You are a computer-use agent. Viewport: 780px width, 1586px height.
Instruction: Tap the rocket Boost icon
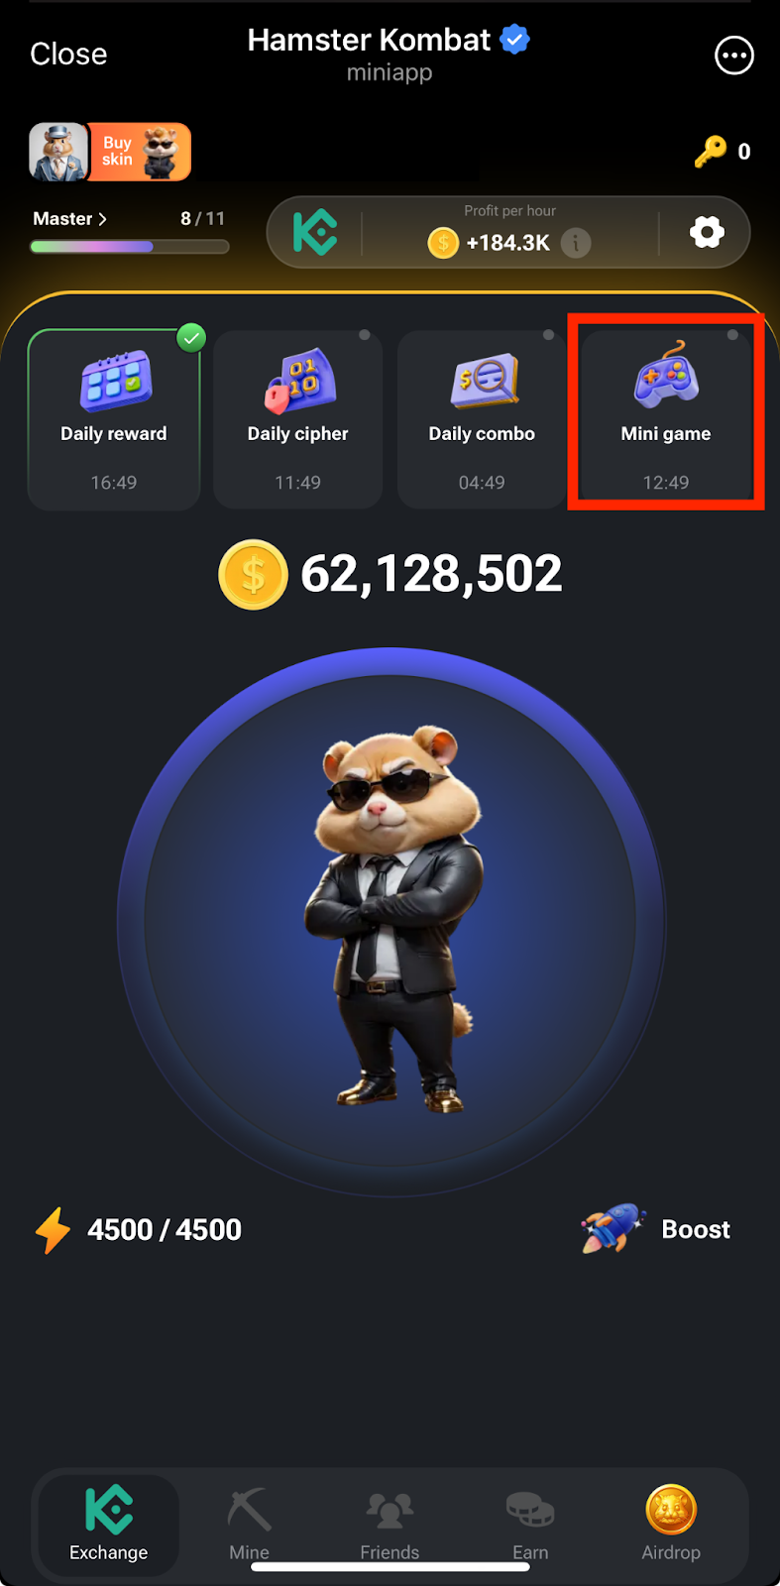[613, 1229]
